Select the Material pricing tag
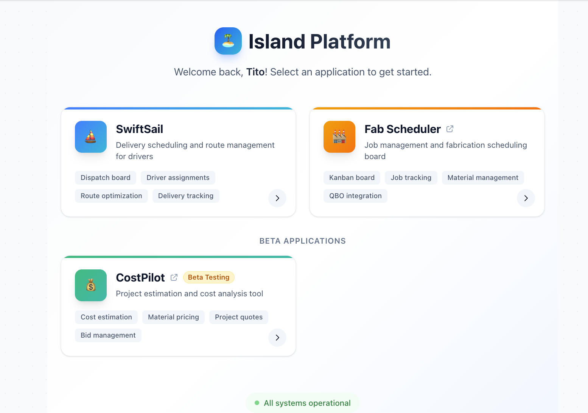Viewport: 588px width, 413px height. tap(173, 317)
